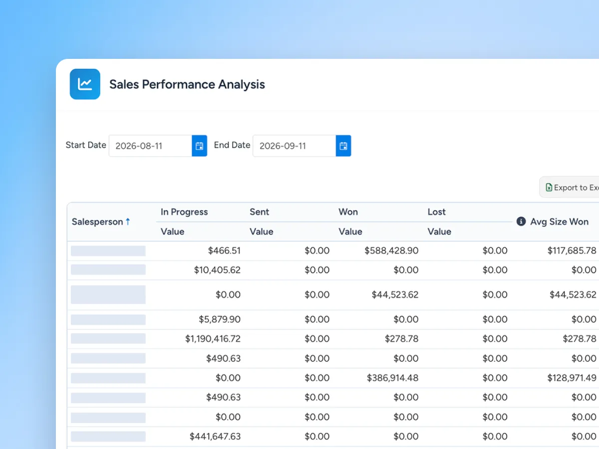Sort by the Salesperson column header
Viewport: 599px width, 449px height.
(x=97, y=222)
